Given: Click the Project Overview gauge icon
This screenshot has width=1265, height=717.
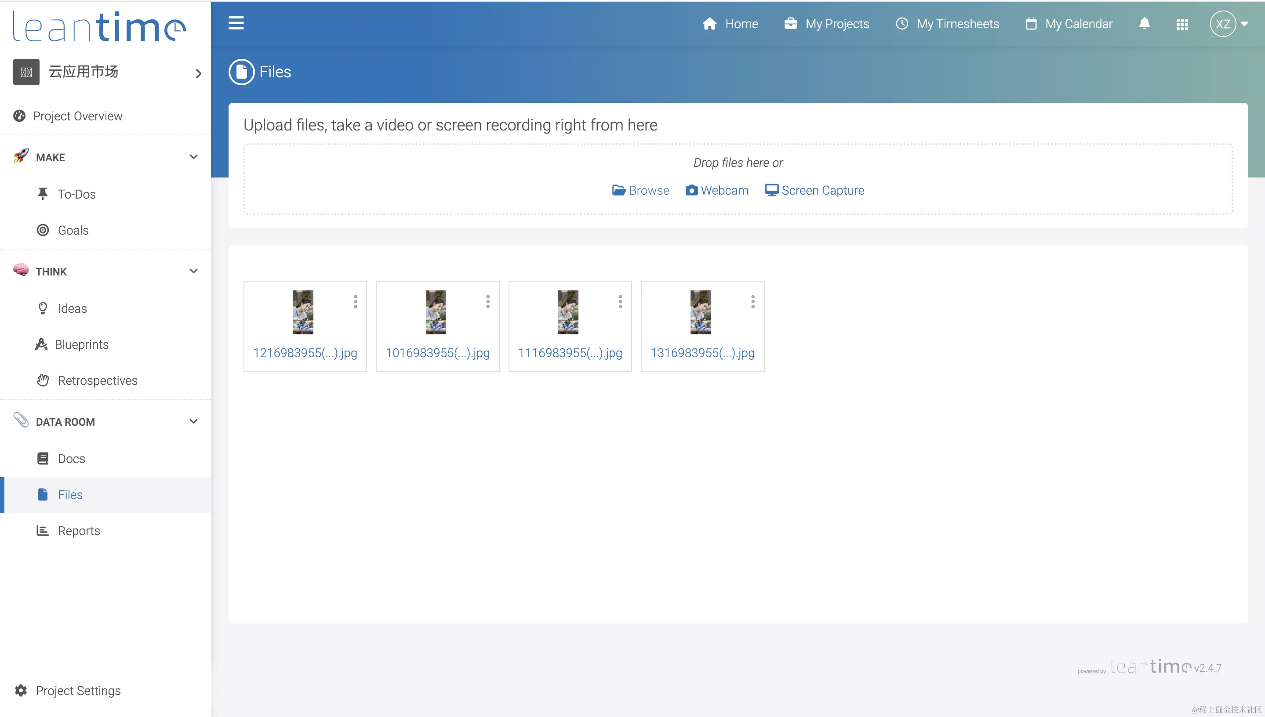Looking at the screenshot, I should tap(19, 116).
